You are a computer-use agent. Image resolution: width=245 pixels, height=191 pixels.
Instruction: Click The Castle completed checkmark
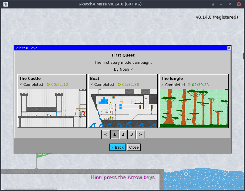coord(20,85)
